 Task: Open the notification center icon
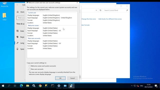156,86
